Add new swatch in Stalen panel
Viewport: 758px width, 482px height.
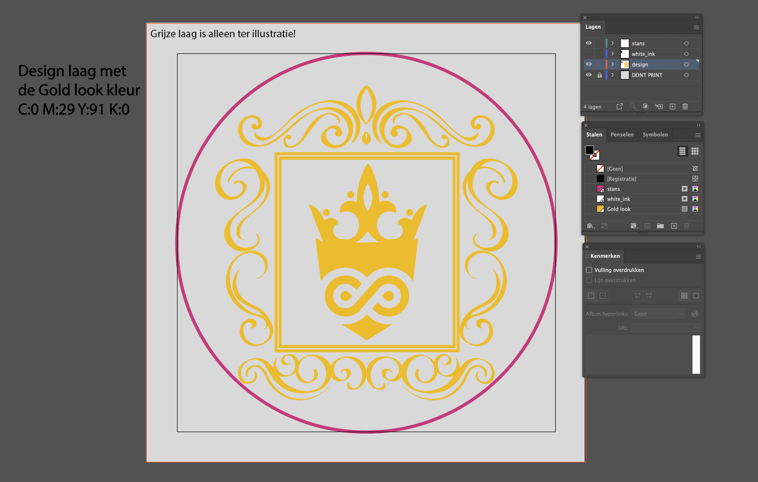[674, 226]
